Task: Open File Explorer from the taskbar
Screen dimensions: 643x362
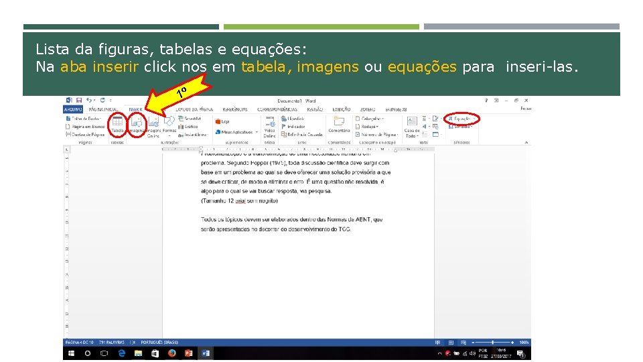Action: pos(138,353)
